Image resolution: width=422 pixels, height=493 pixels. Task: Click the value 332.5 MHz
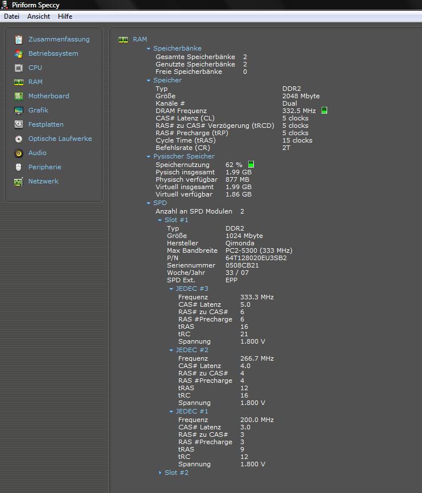tap(299, 111)
